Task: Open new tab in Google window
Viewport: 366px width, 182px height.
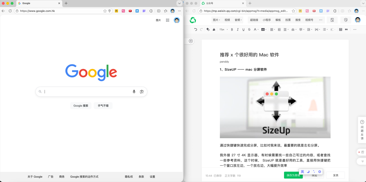Action: coord(66,3)
